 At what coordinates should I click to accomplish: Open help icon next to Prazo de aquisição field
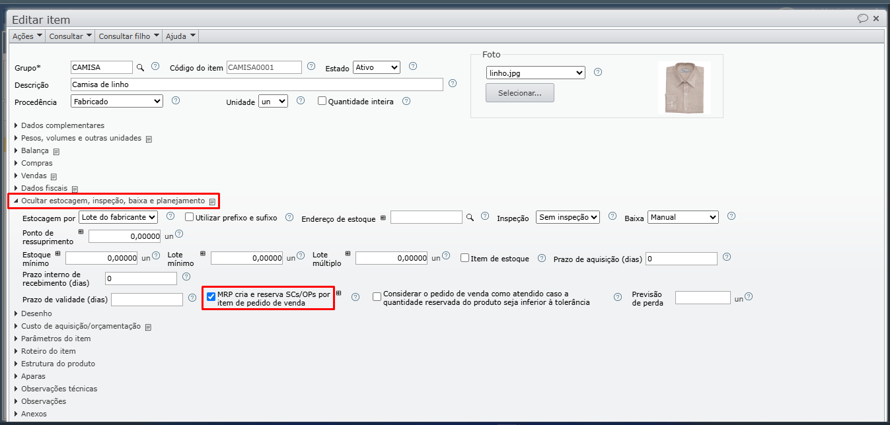coord(727,257)
